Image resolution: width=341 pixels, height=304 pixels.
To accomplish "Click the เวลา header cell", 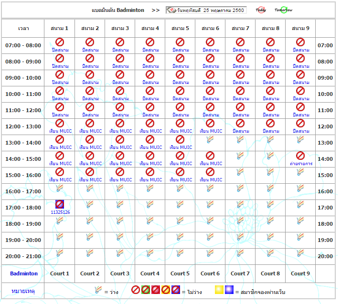I will tap(23, 29).
